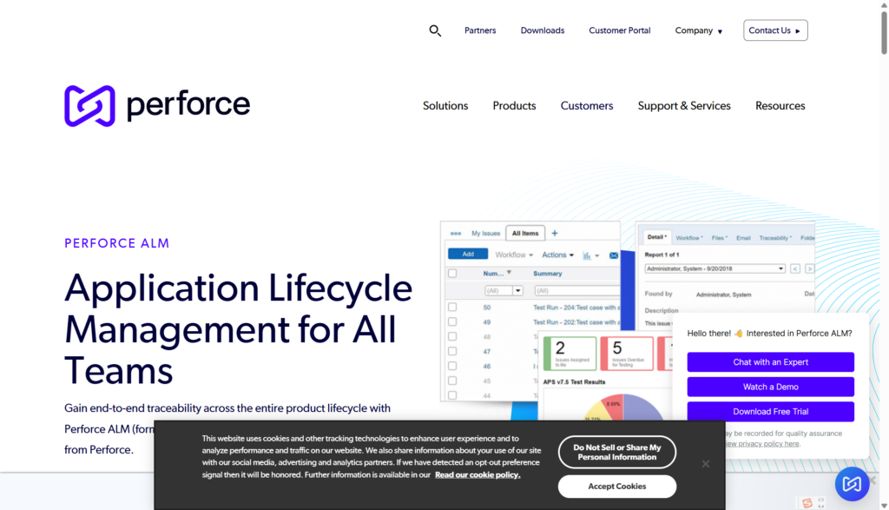Expand the Company dropdown menu
The image size is (889, 510).
[x=699, y=30]
